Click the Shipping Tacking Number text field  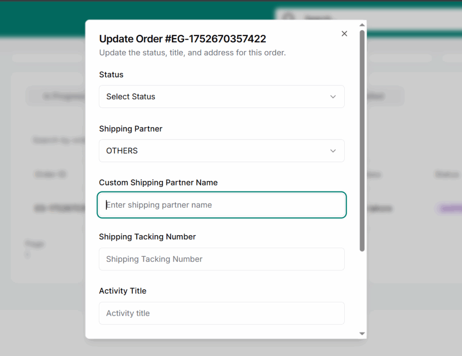[x=221, y=259]
